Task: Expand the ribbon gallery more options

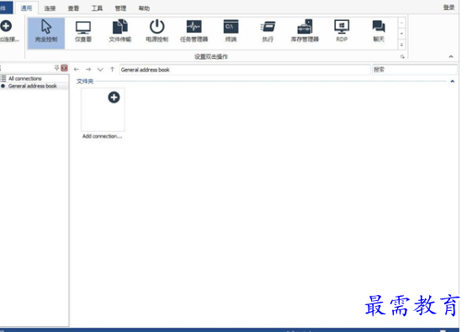Action: coord(401,45)
